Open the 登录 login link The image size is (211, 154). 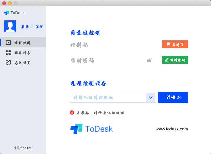pyautogui.click(x=25, y=27)
